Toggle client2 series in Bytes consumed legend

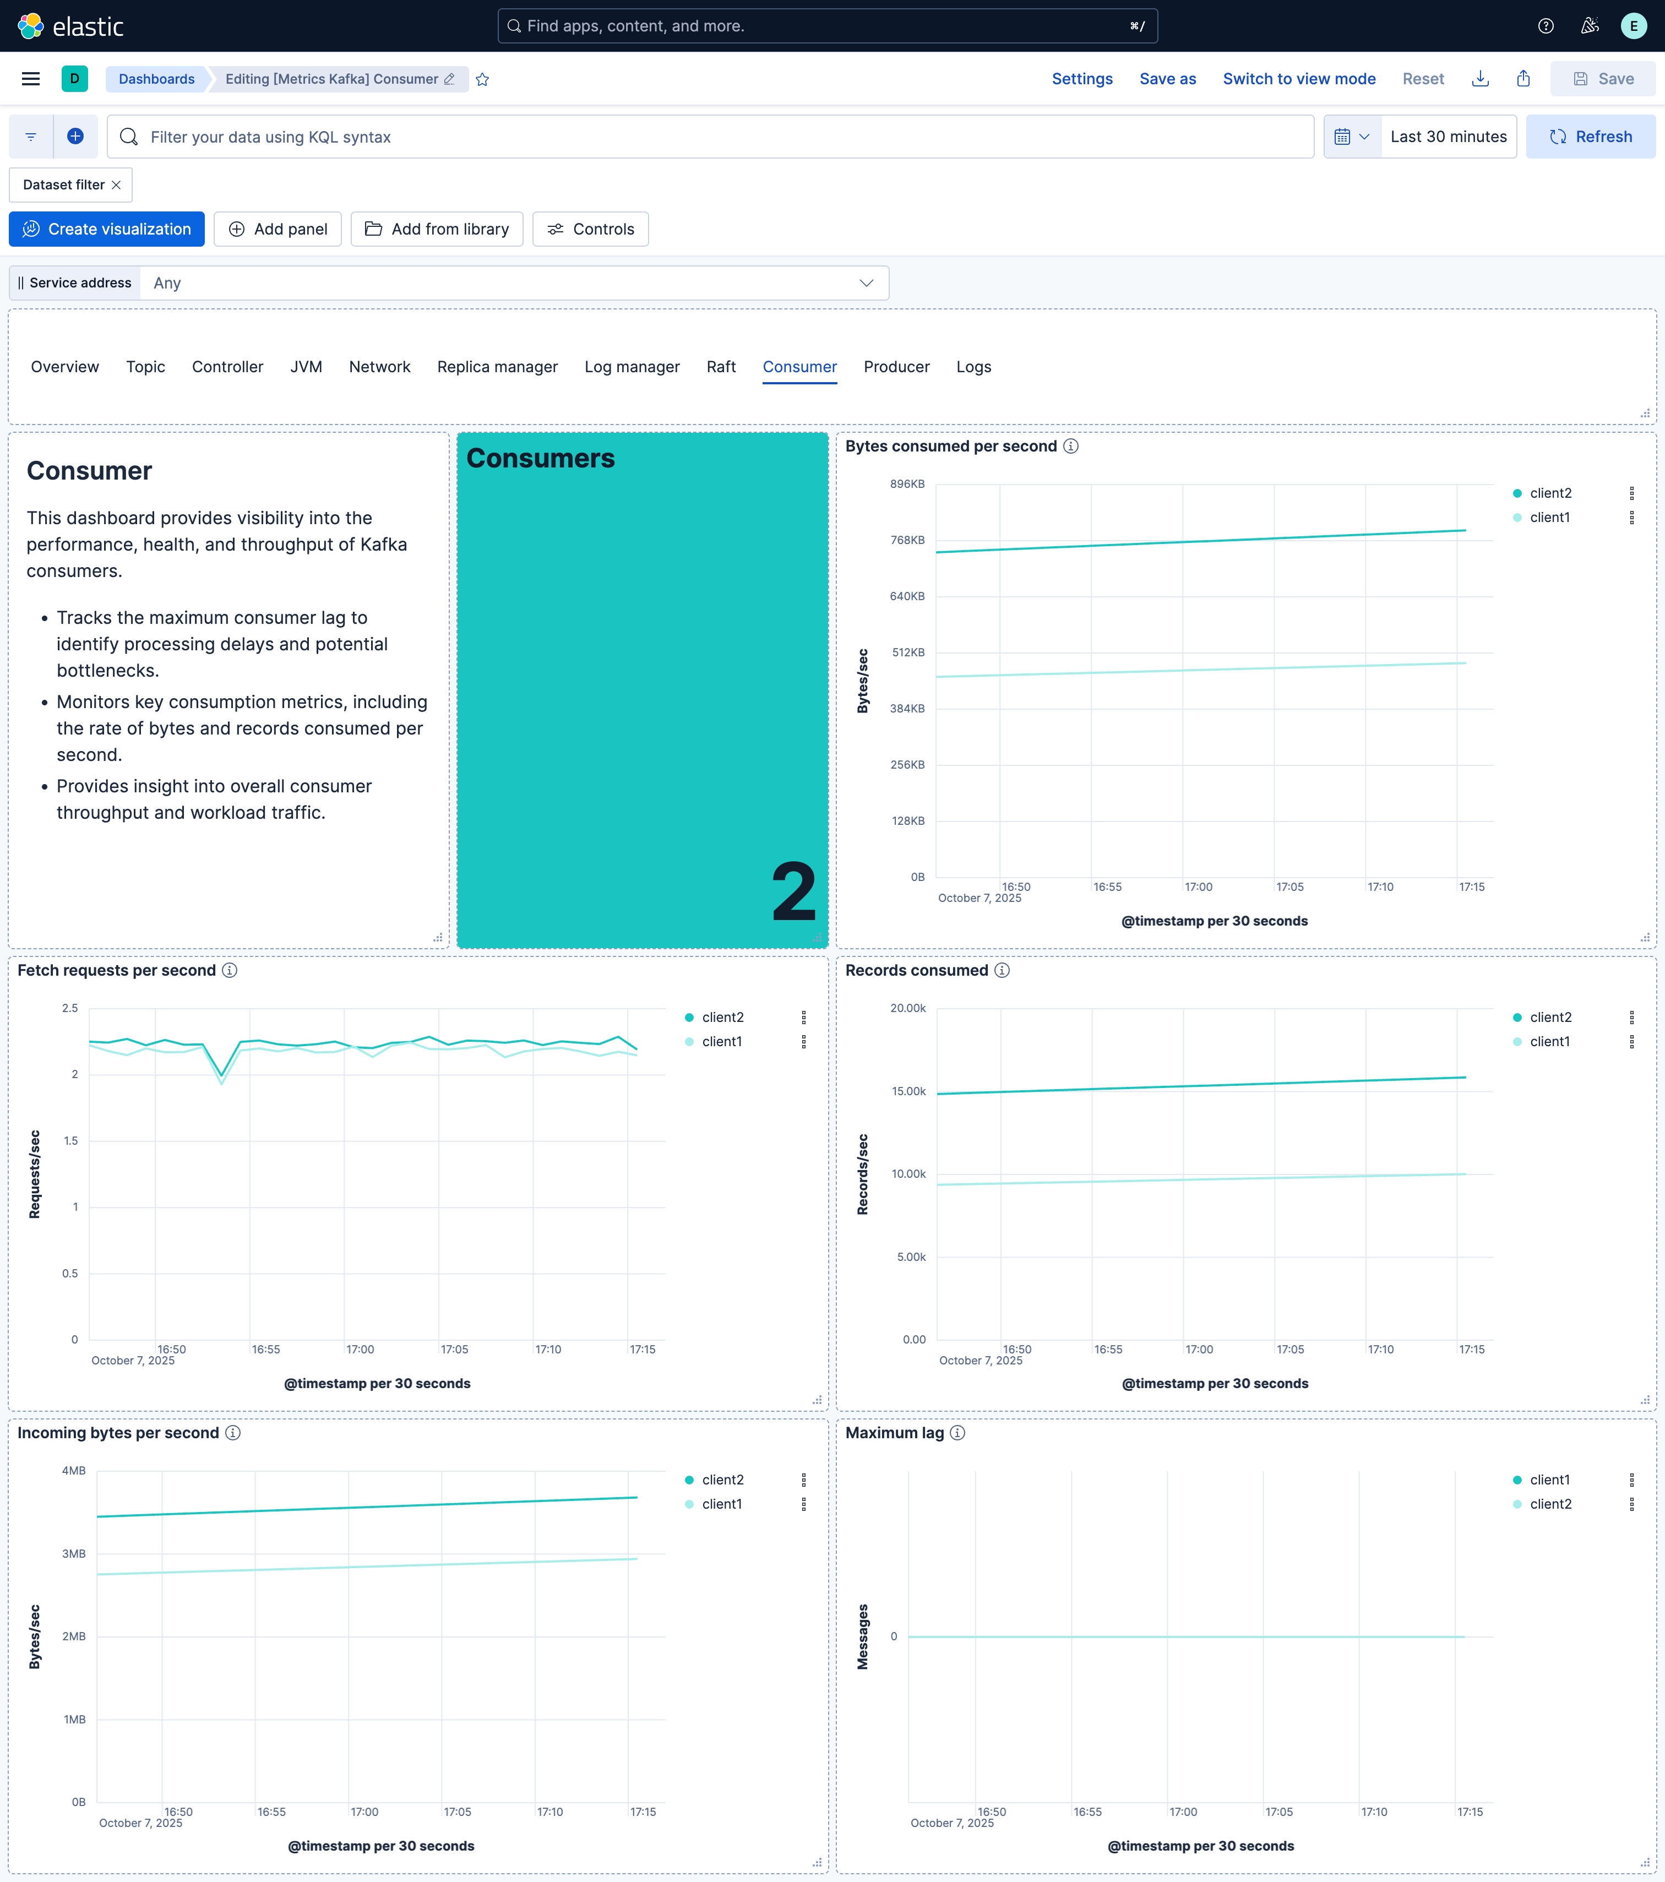coord(1550,493)
